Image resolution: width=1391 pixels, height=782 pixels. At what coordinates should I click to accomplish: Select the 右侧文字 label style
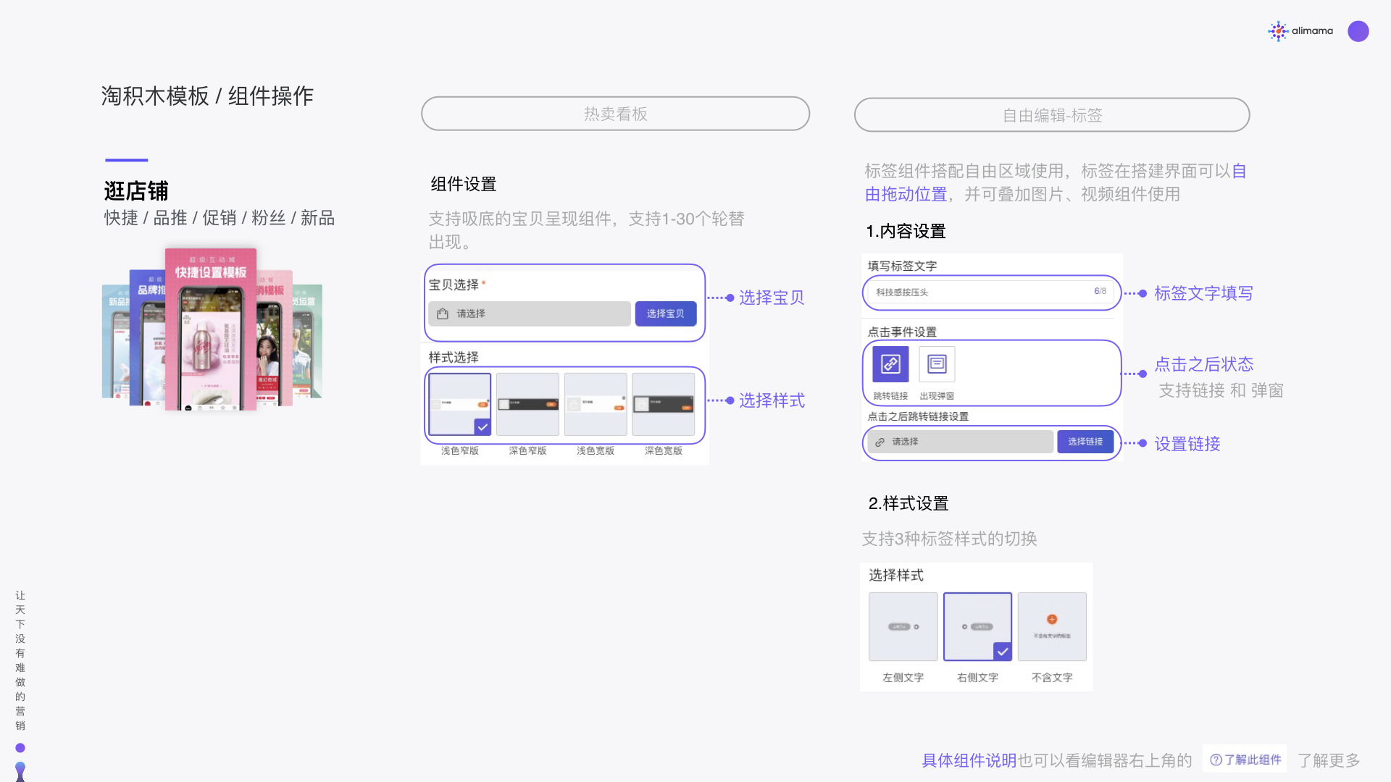click(977, 626)
